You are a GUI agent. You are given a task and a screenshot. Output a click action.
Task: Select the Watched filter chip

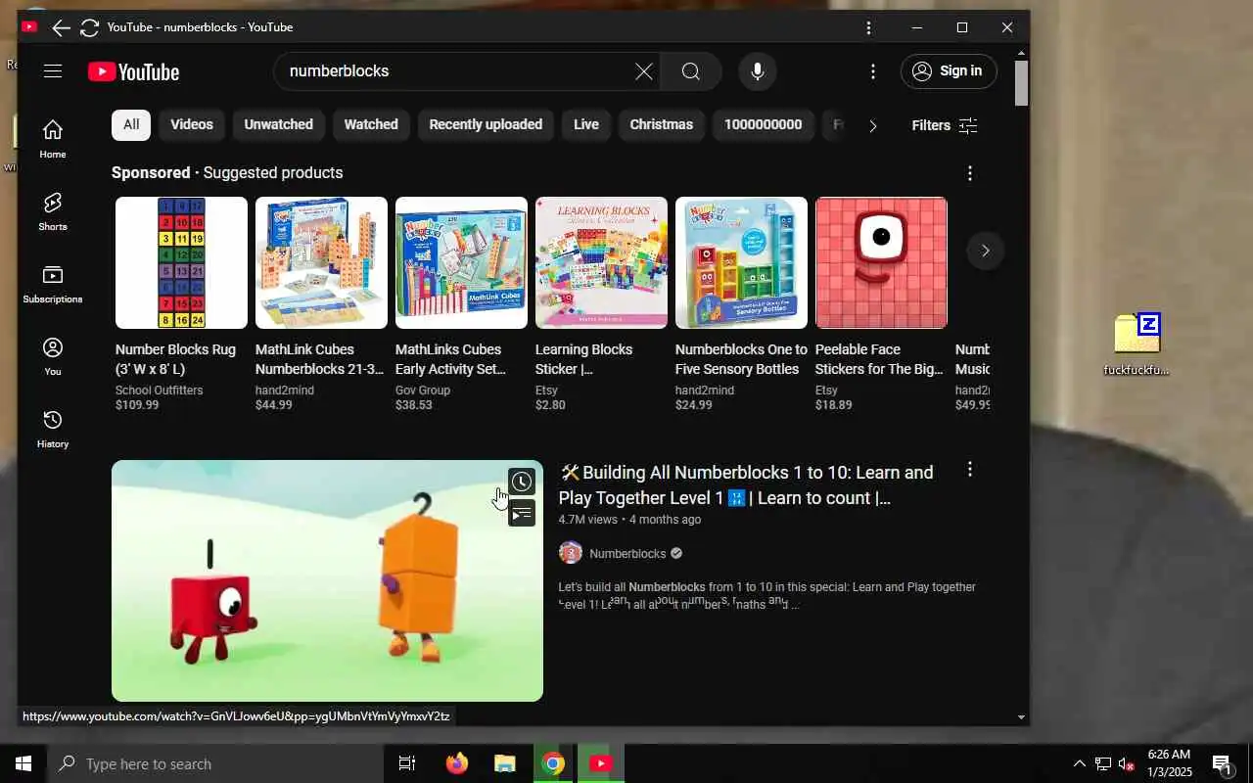tap(371, 124)
